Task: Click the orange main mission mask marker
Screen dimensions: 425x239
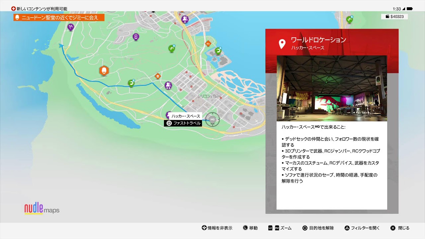Action: [104, 70]
